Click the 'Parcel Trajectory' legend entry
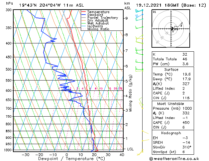This screenshot has width=209, height=161. tap(103, 18)
